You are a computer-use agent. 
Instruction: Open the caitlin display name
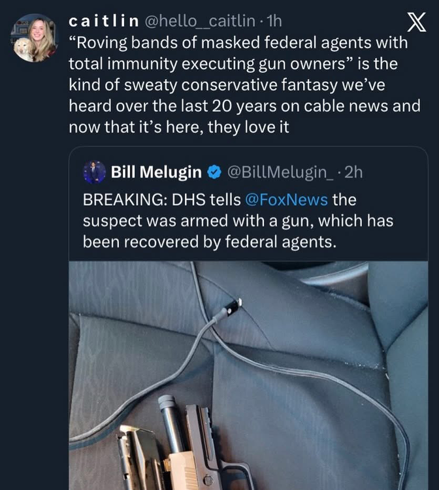103,22
